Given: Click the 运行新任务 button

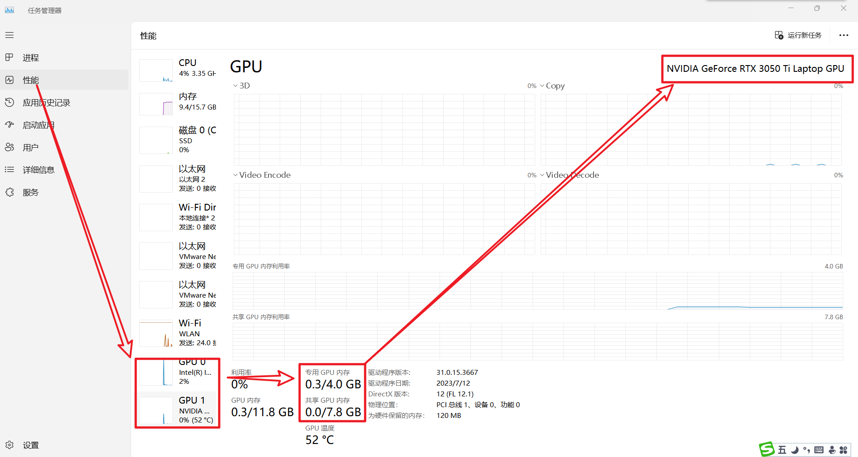Looking at the screenshot, I should (798, 35).
